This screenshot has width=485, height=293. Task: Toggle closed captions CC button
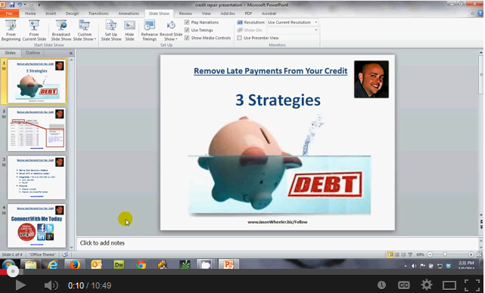(x=403, y=285)
